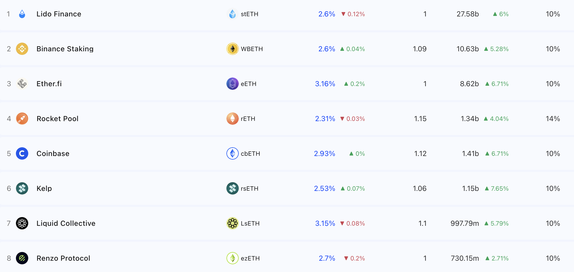Click the Liquid Collective black logo
Viewport: 574px width, 272px height.
pos(22,223)
